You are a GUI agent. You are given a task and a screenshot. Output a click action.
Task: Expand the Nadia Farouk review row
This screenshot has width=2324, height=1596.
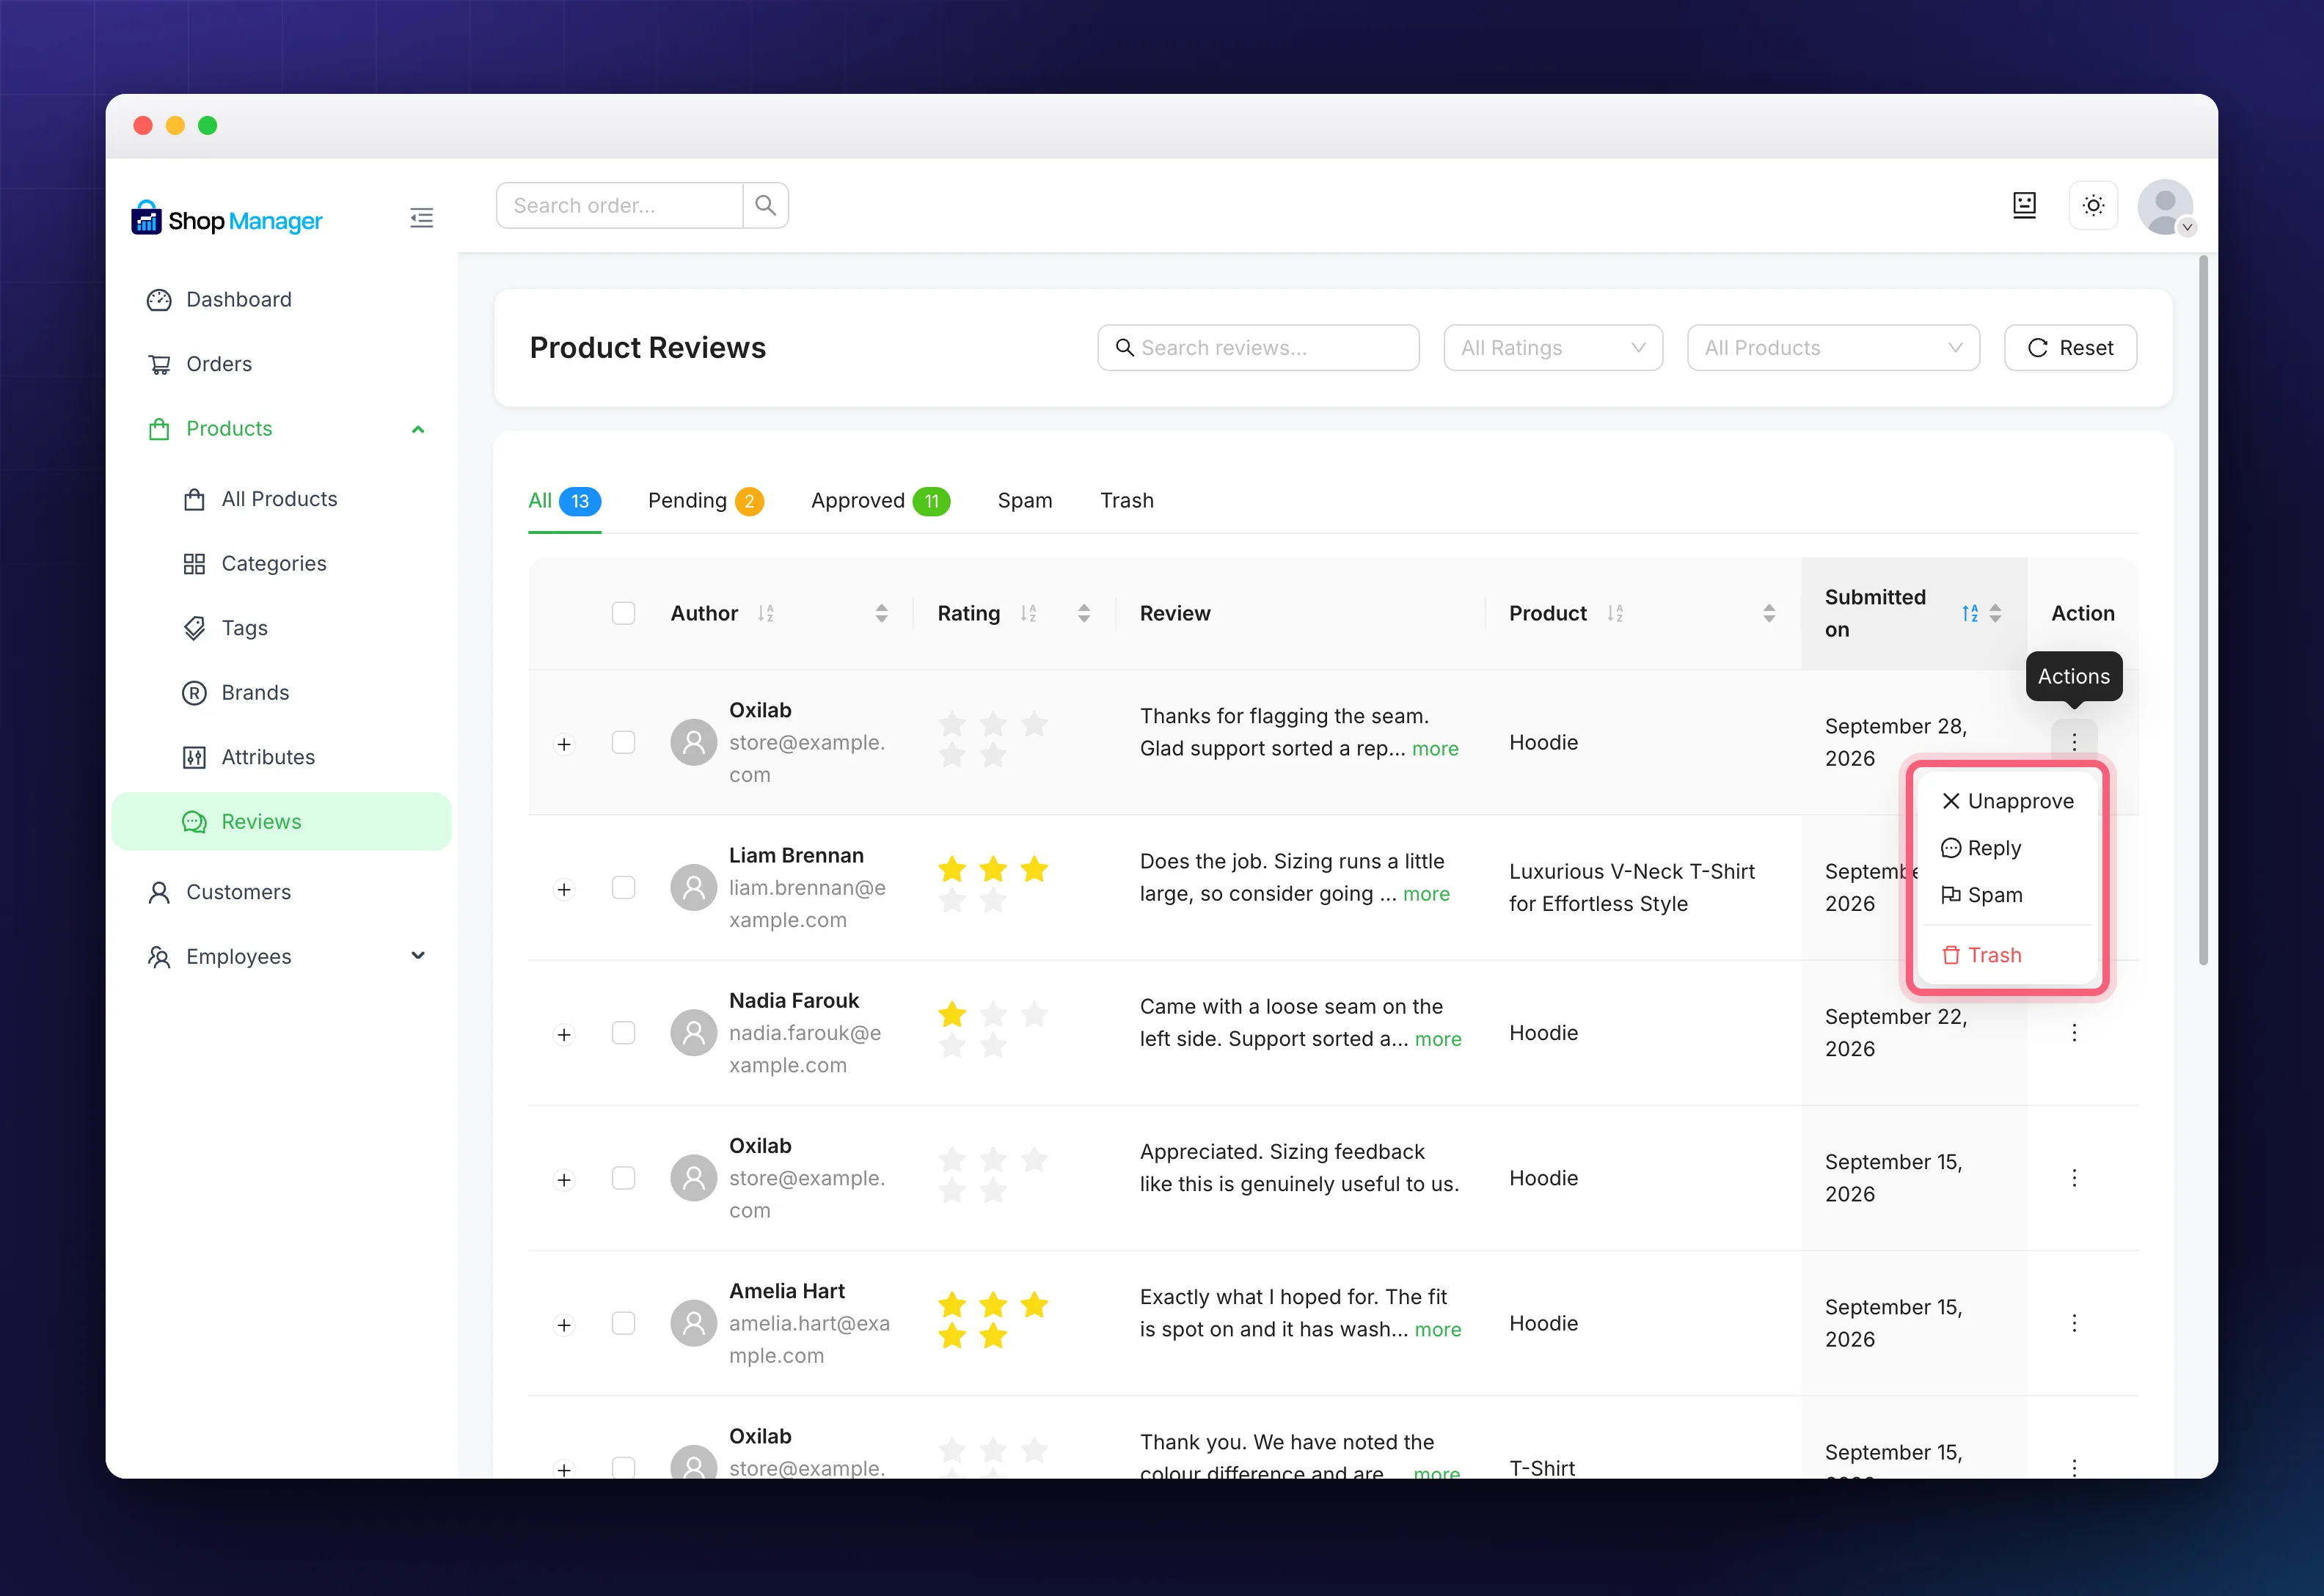coord(564,1035)
